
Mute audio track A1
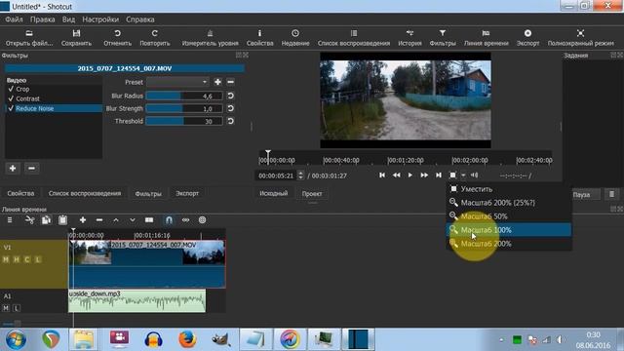click(6, 308)
